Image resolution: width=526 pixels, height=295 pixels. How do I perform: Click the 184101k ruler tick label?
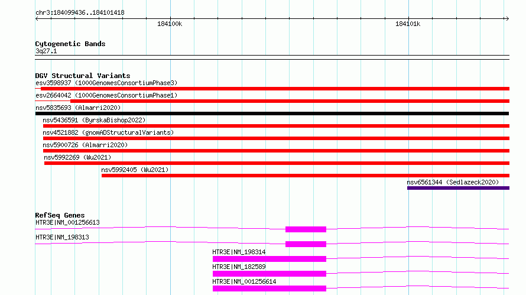(x=408, y=24)
